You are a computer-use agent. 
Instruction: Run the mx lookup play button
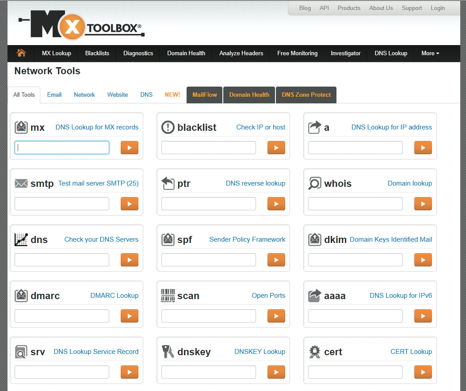(130, 148)
